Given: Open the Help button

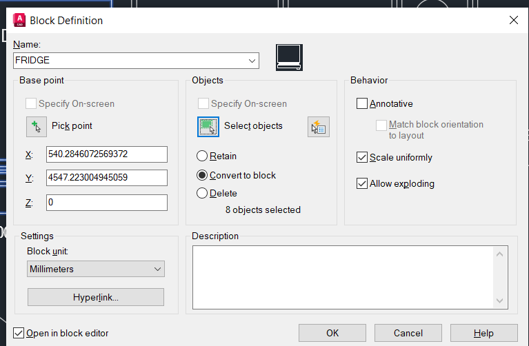Looking at the screenshot, I should pyautogui.click(x=483, y=333).
